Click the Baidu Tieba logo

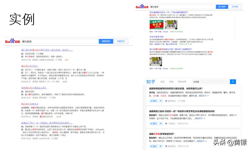[x=142, y=7]
